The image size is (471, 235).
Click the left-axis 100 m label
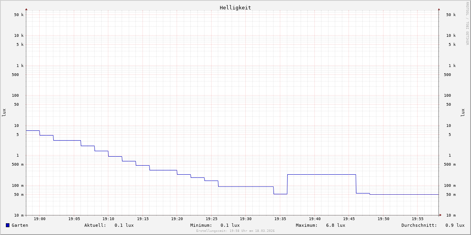tap(18, 186)
